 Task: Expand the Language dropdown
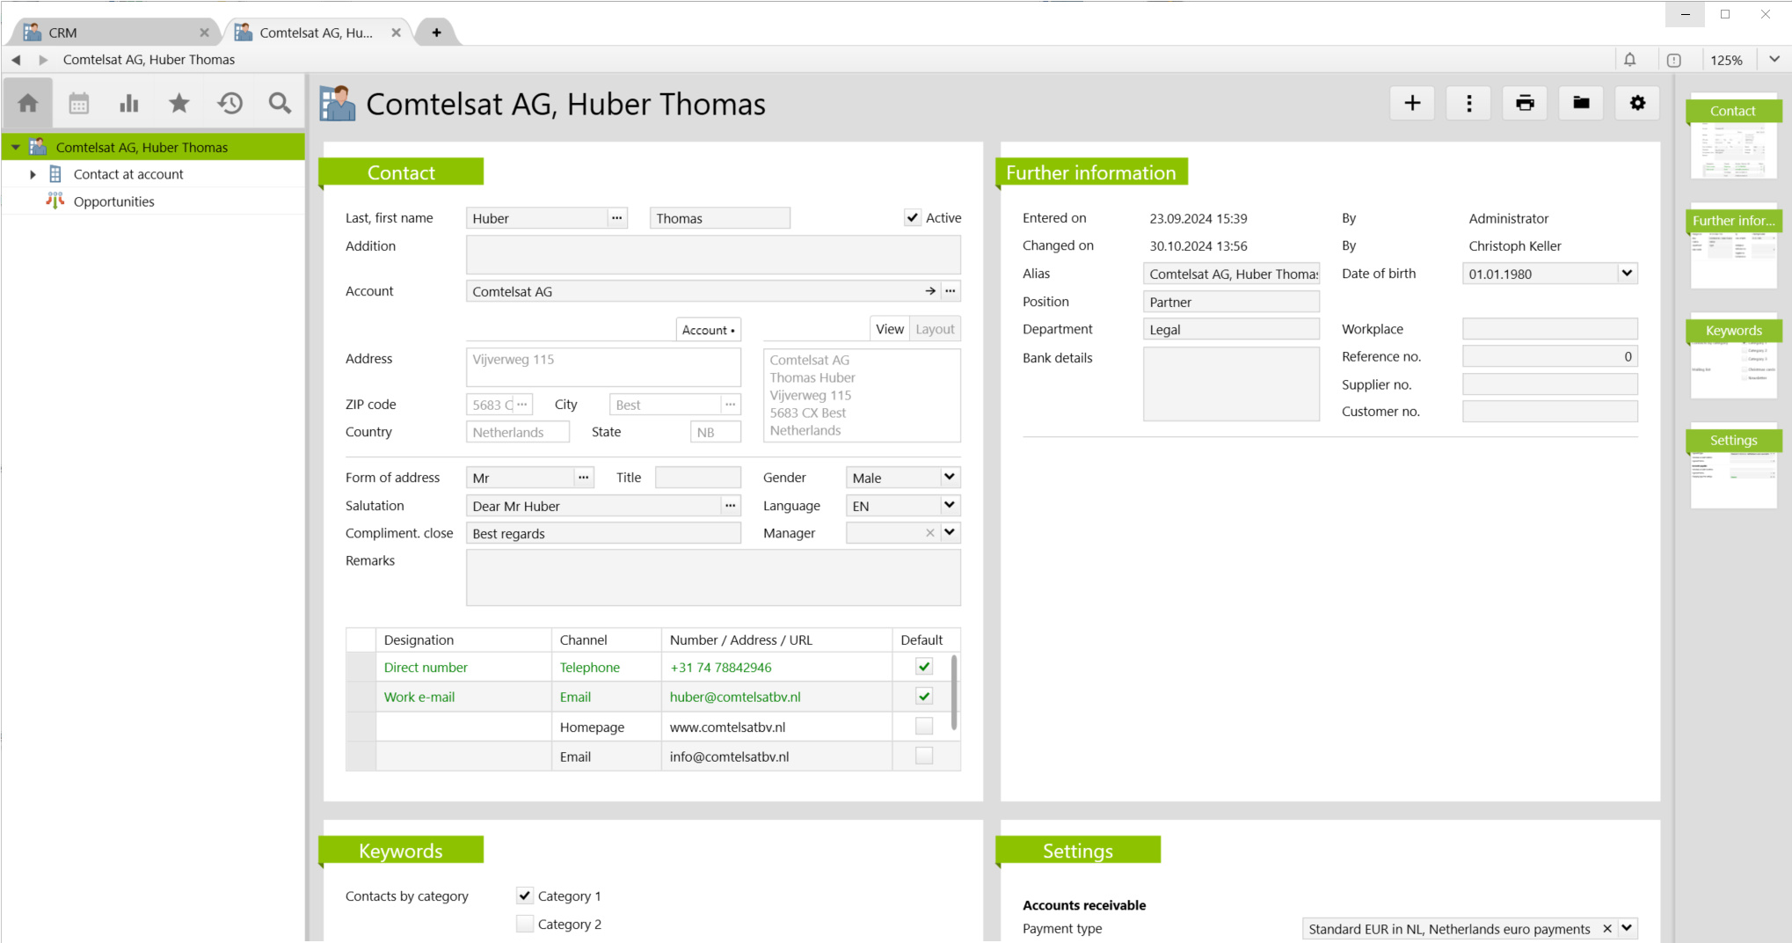[949, 506]
